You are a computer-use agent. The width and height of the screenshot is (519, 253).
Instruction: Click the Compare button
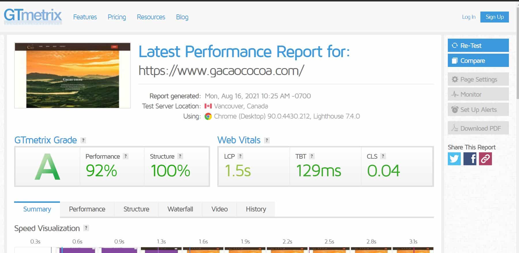coord(478,61)
